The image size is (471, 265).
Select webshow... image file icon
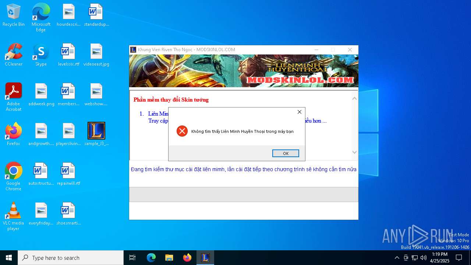click(96, 95)
